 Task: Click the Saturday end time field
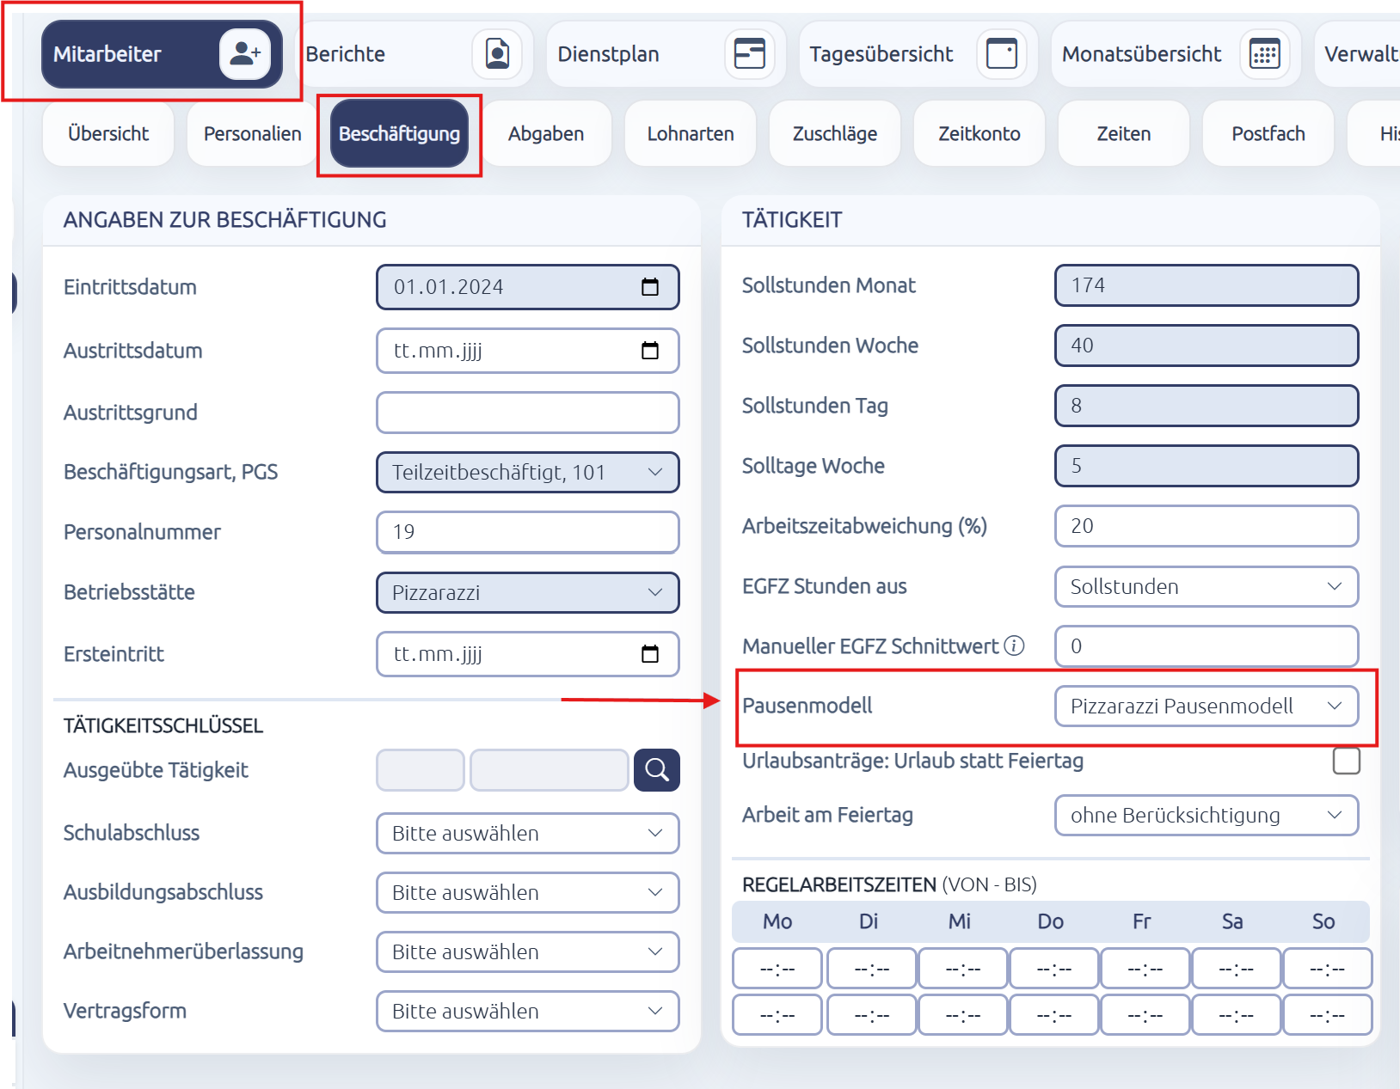tap(1237, 1015)
